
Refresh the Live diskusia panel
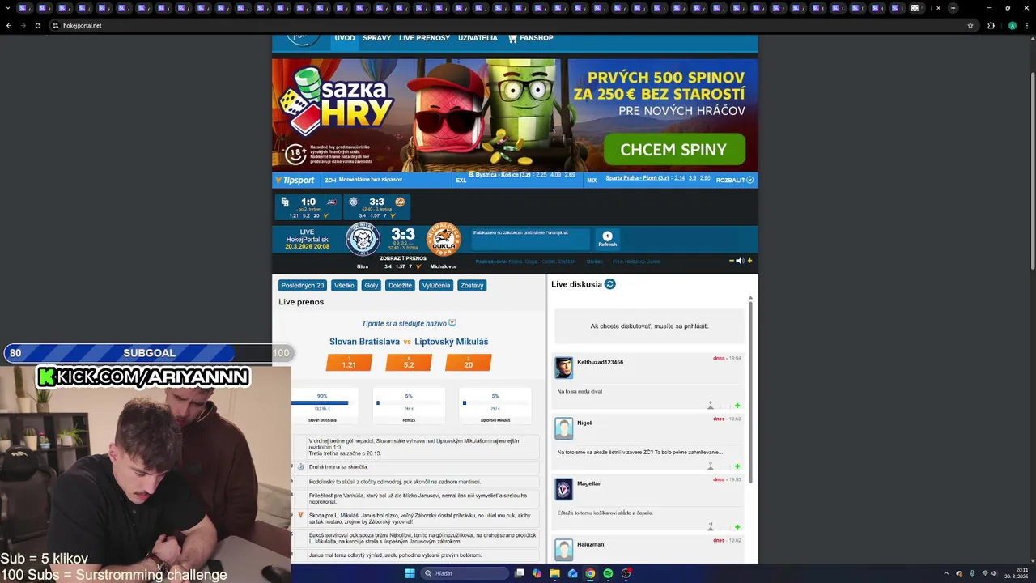click(610, 284)
